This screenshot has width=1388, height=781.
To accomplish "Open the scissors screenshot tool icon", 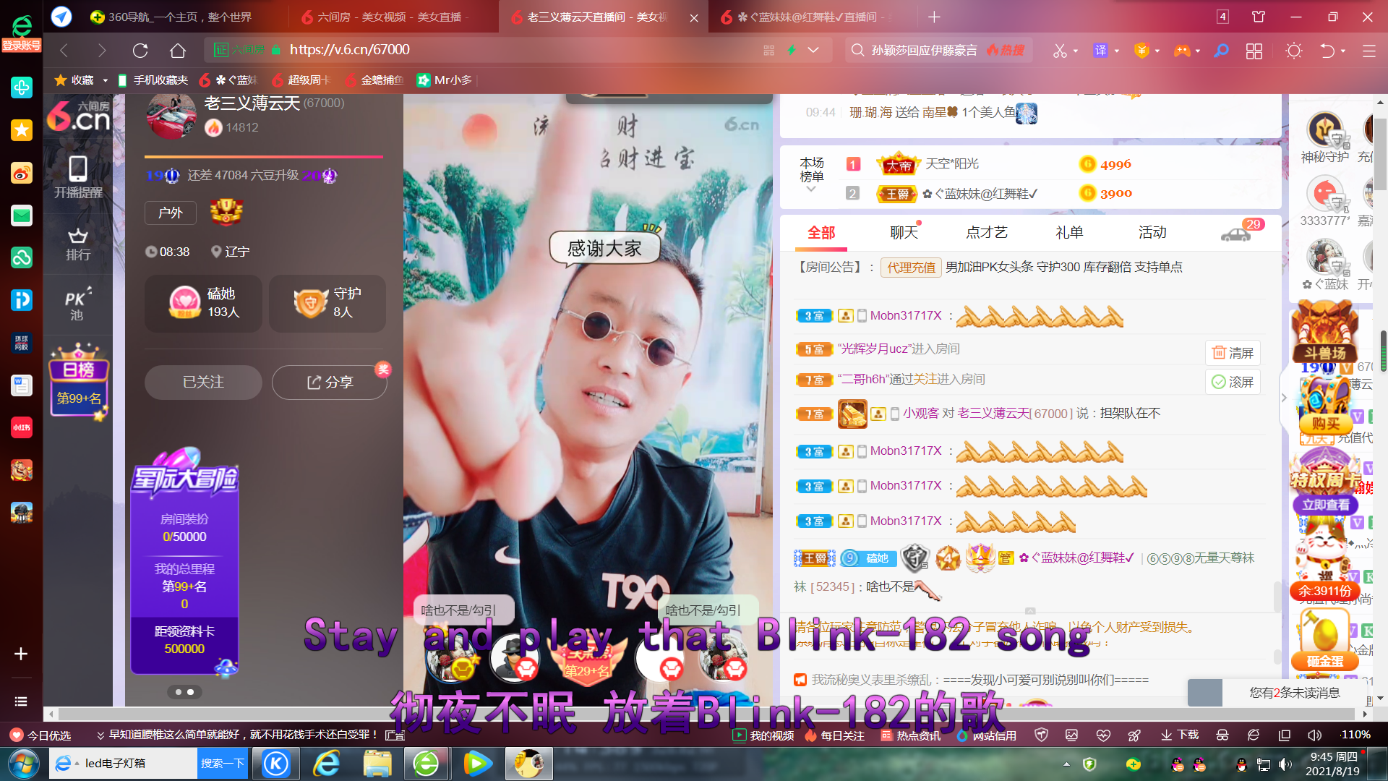I will click(x=1060, y=50).
